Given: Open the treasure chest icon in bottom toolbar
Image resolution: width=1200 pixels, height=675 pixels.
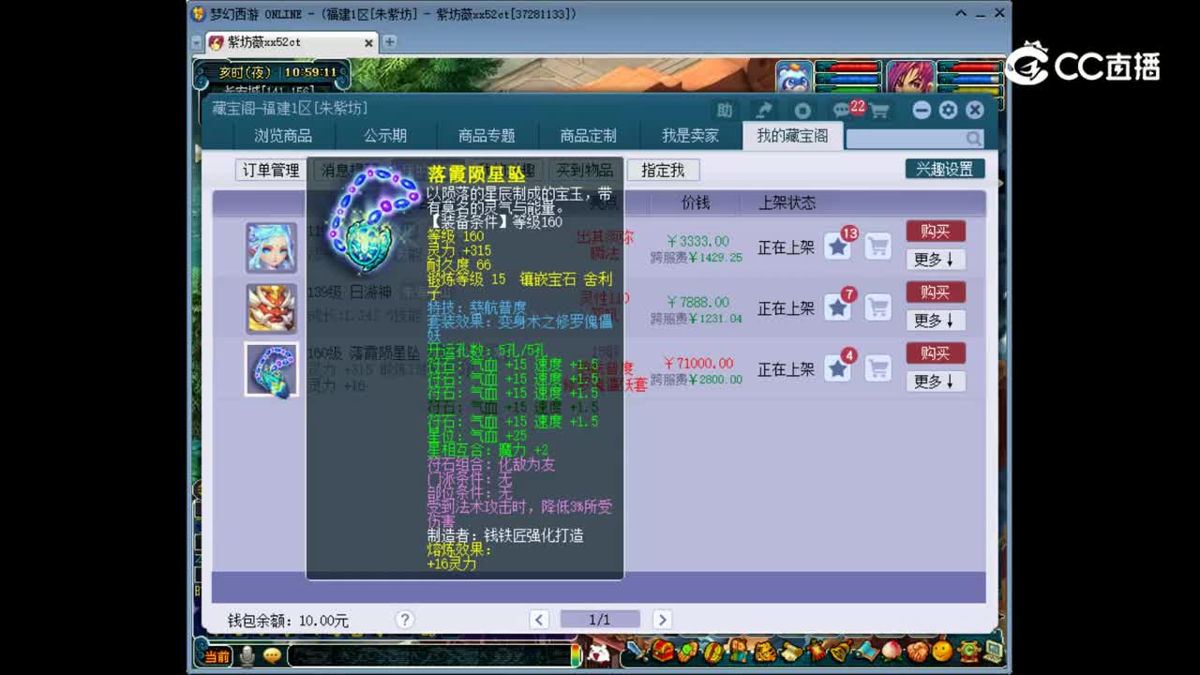Looking at the screenshot, I should (x=663, y=651).
